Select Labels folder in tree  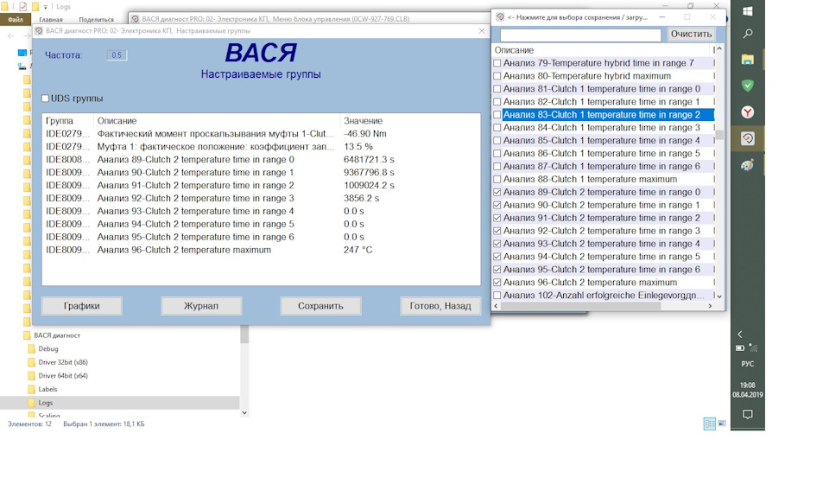click(x=47, y=389)
